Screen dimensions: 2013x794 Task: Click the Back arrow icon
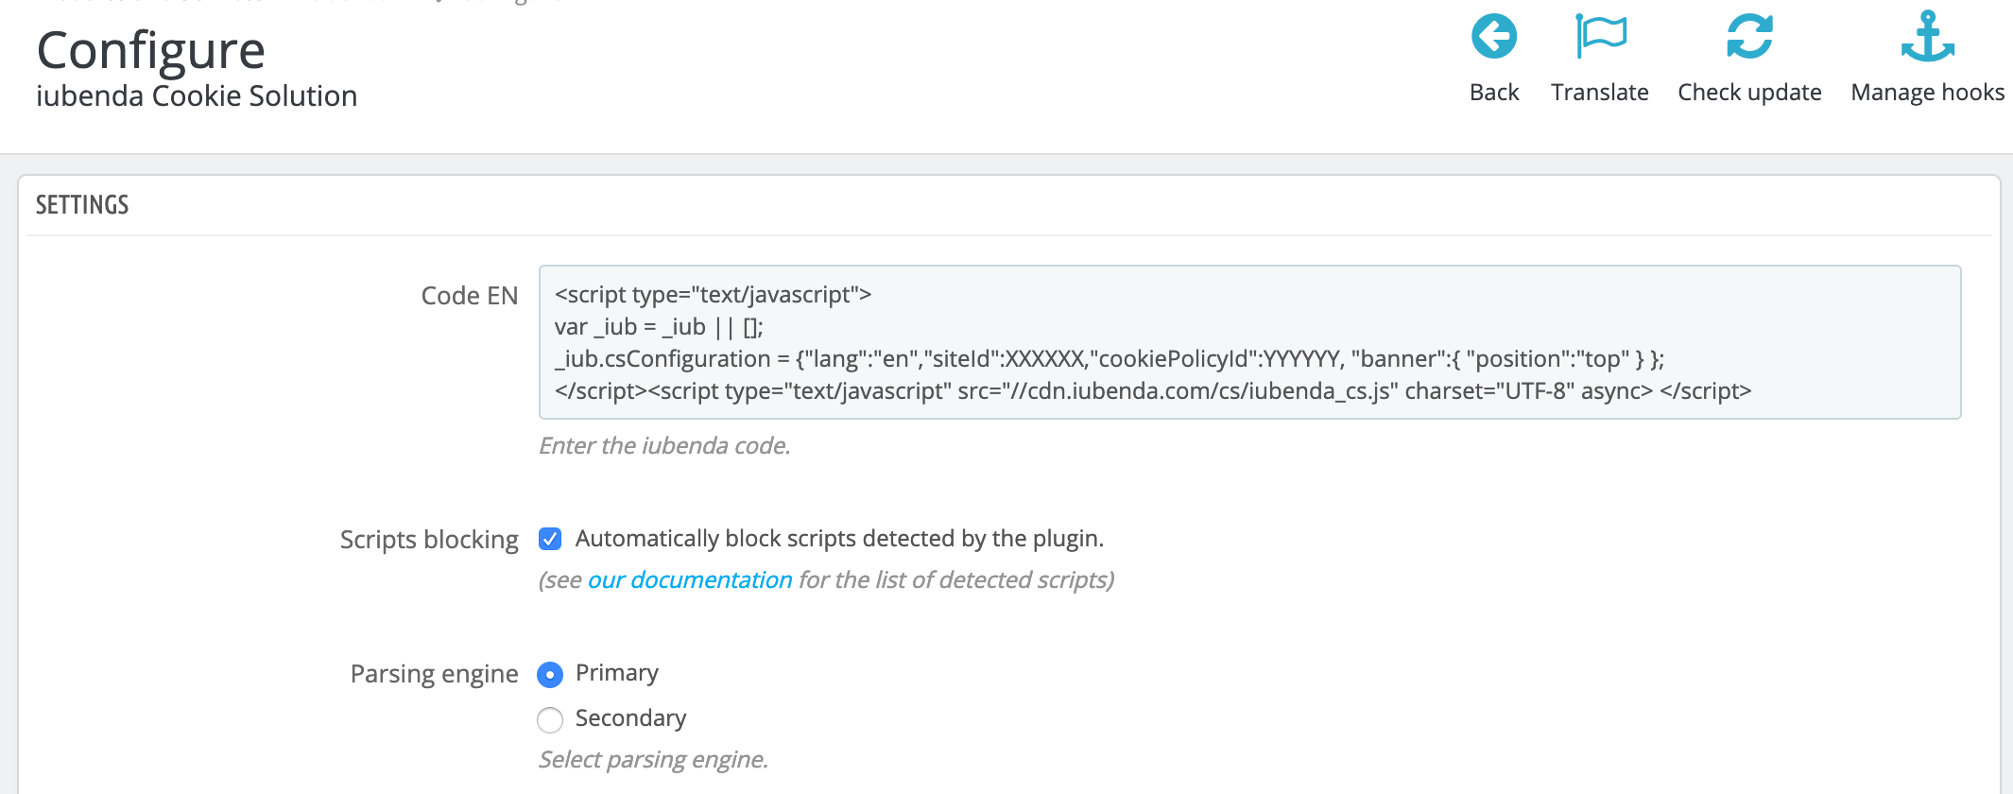coord(1493,38)
